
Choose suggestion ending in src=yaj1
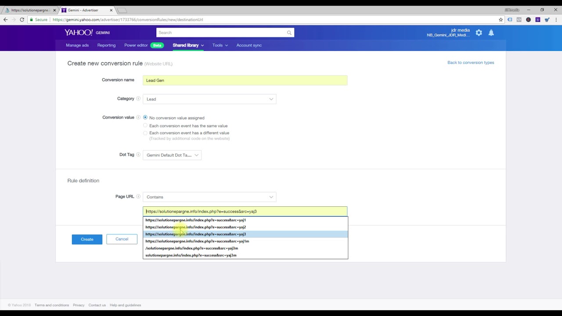tap(245, 220)
